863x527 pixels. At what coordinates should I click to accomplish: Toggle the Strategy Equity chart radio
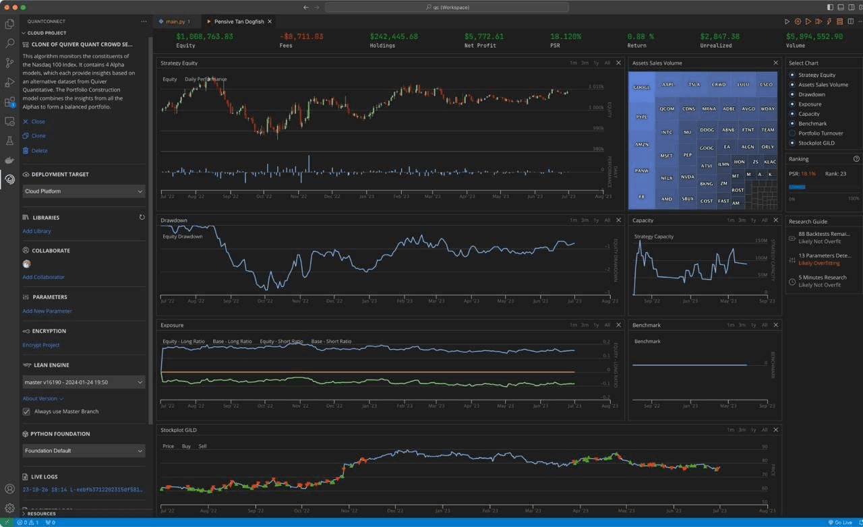click(x=792, y=75)
